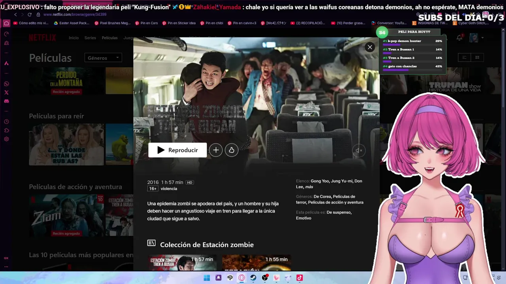Open sidebar settings gear icon
Image resolution: width=506 pixels, height=284 pixels.
click(6, 139)
